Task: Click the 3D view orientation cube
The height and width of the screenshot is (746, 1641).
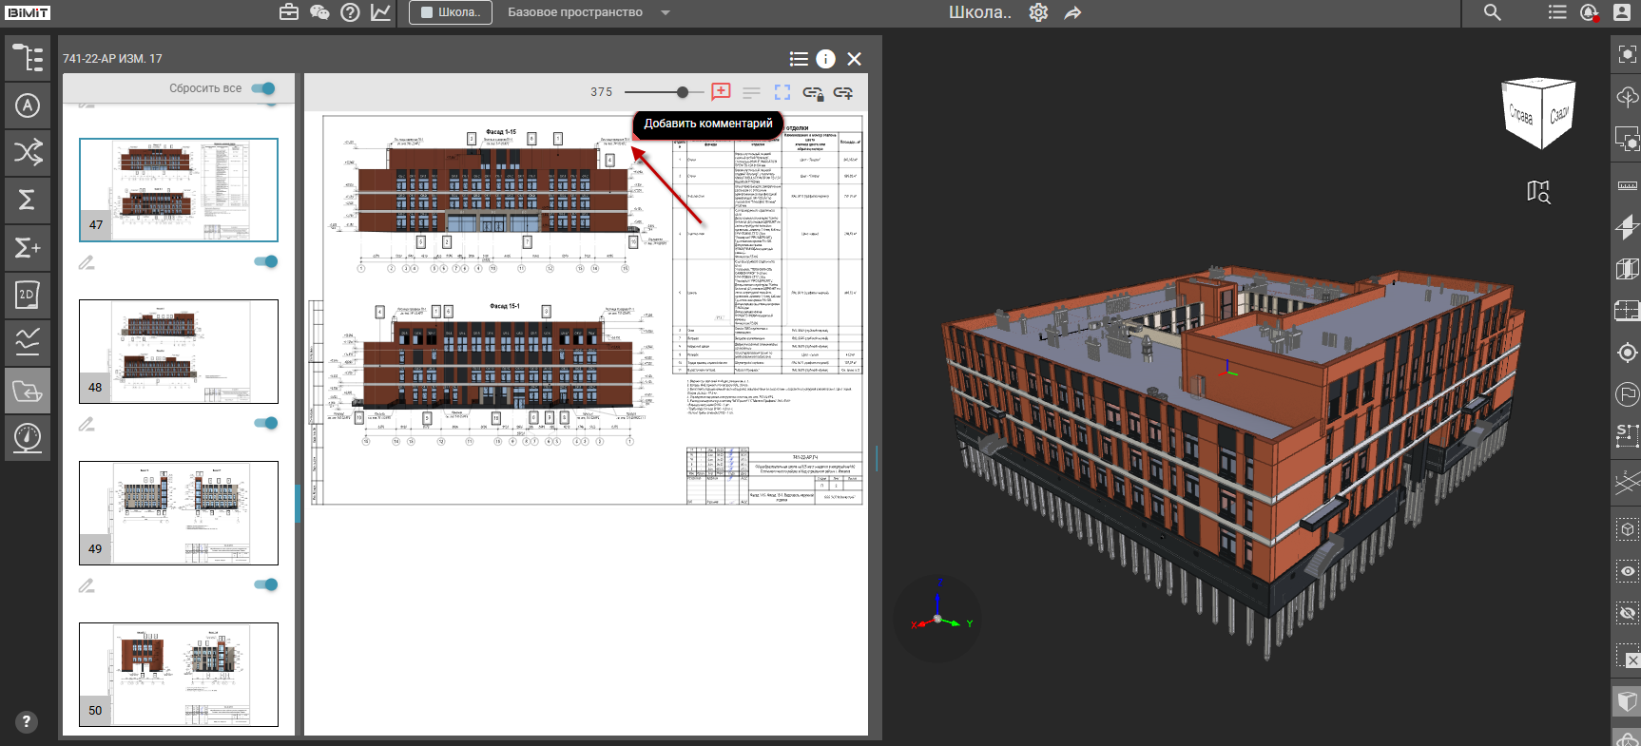Action: pyautogui.click(x=1538, y=114)
